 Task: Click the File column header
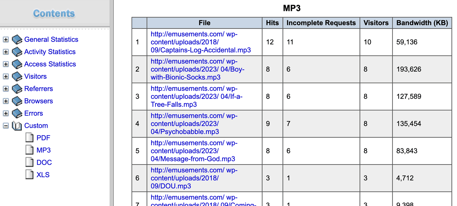click(x=205, y=23)
